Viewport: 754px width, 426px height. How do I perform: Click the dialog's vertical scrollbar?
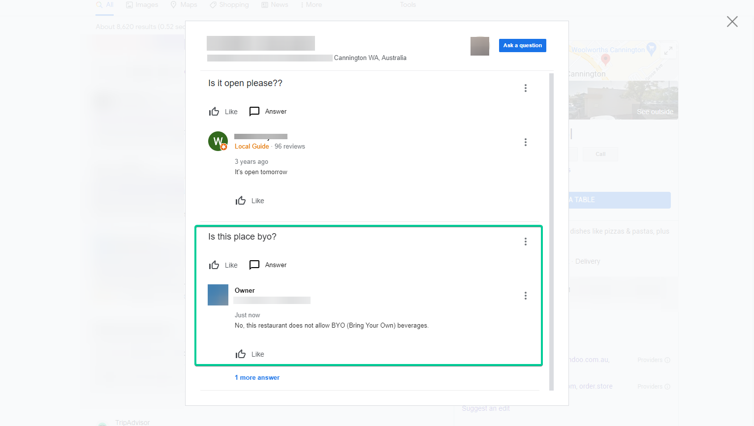551,232
